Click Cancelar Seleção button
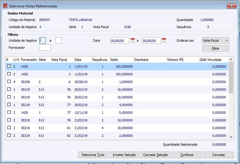The image size is (240, 164). (156, 155)
